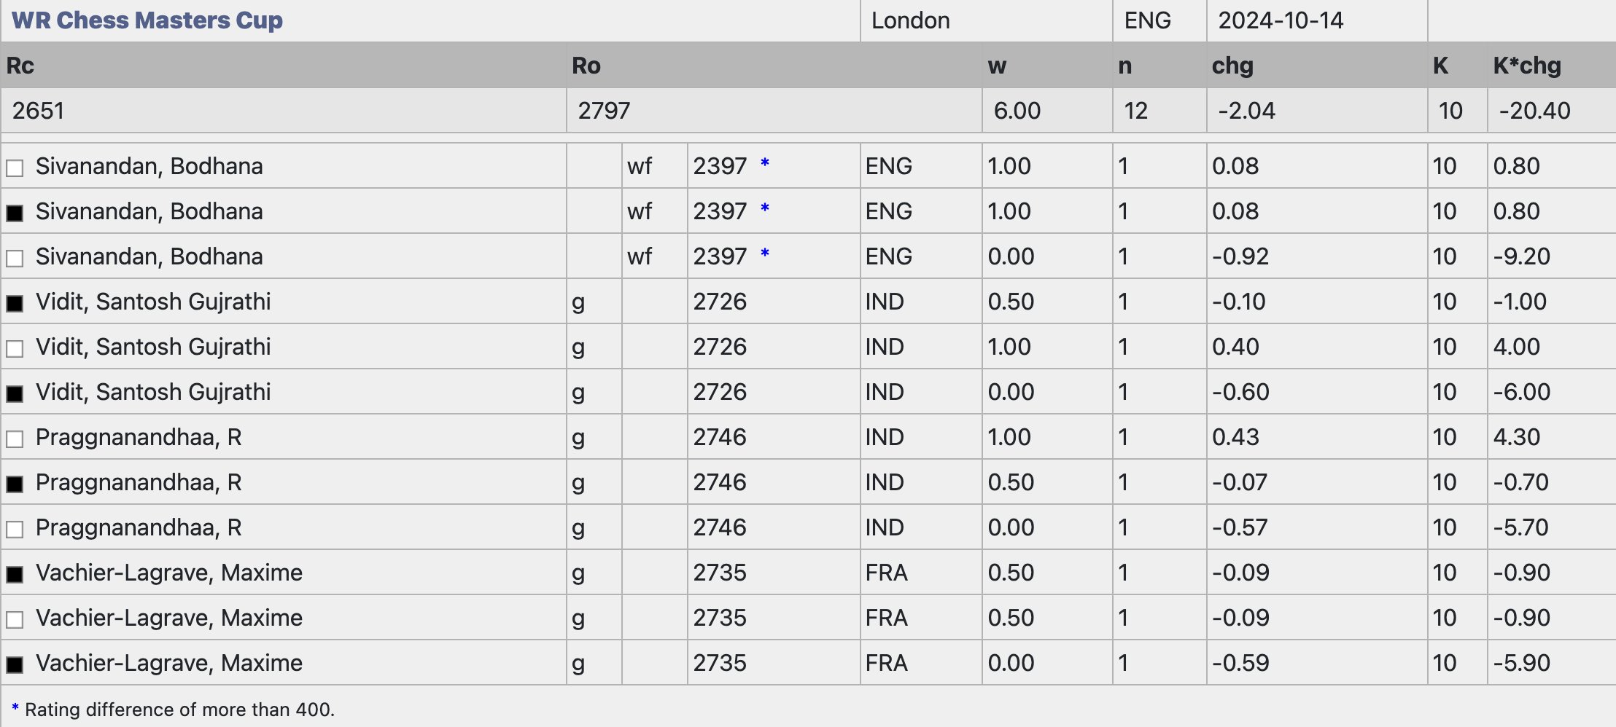Click white square in Praggnanandhaa's 4.30 row

[15, 439]
